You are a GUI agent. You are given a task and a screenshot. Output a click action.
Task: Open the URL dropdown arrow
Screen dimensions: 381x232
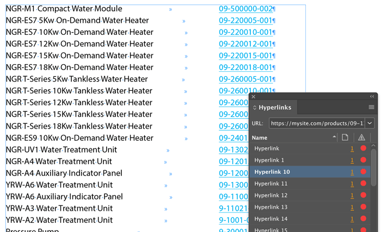coord(370,123)
